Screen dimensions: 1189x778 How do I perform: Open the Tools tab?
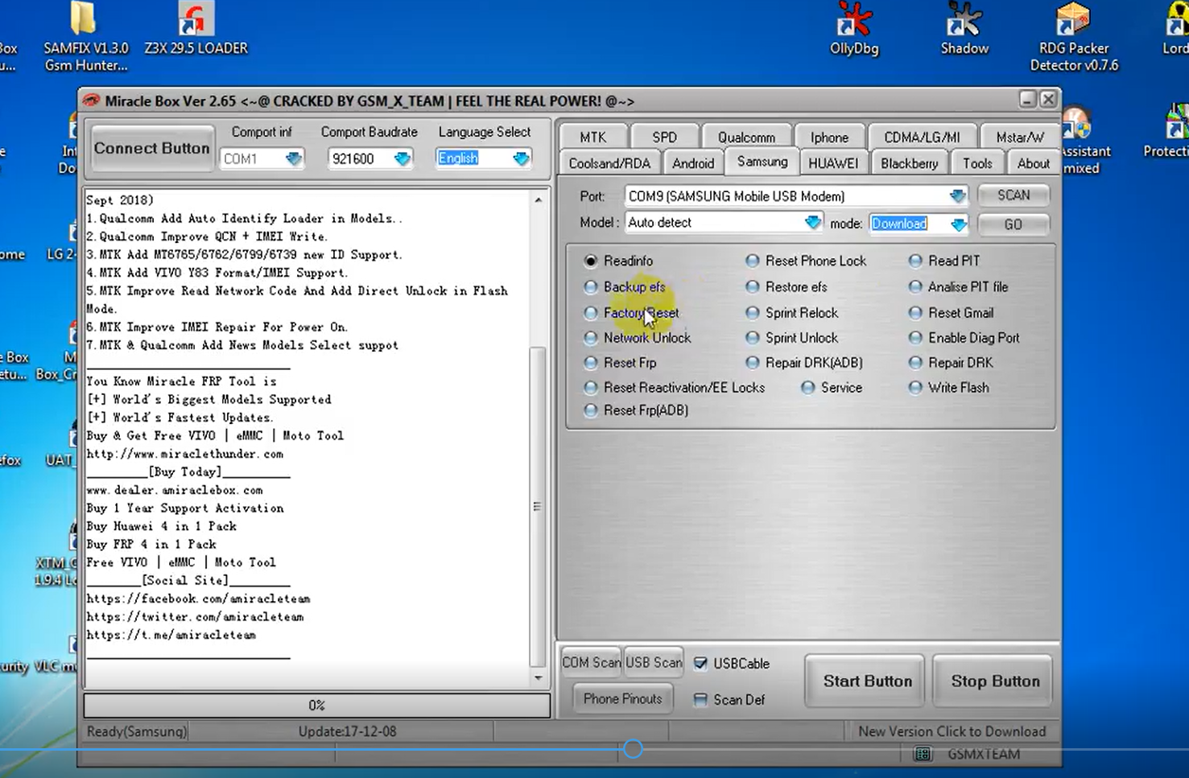[977, 163]
